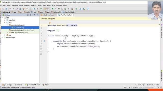Click the Apply Changes lightning icon
This screenshot has width=163, height=91.
click(x=56, y=9)
